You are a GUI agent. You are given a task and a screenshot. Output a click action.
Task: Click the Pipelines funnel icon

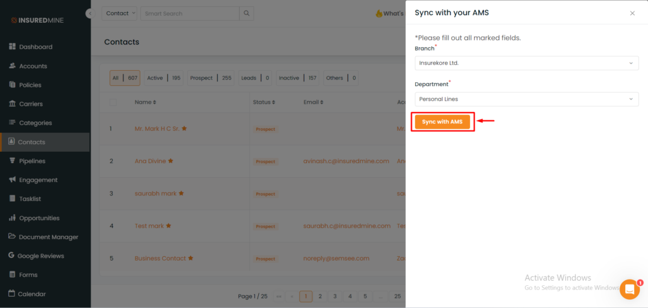(x=12, y=161)
